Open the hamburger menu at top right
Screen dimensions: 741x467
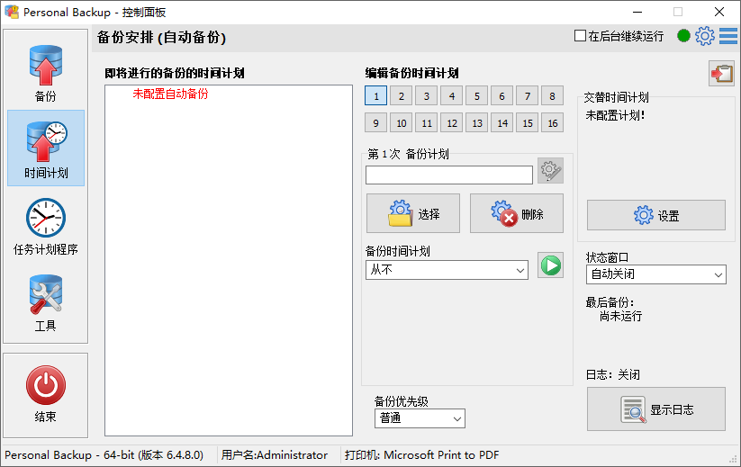click(728, 36)
